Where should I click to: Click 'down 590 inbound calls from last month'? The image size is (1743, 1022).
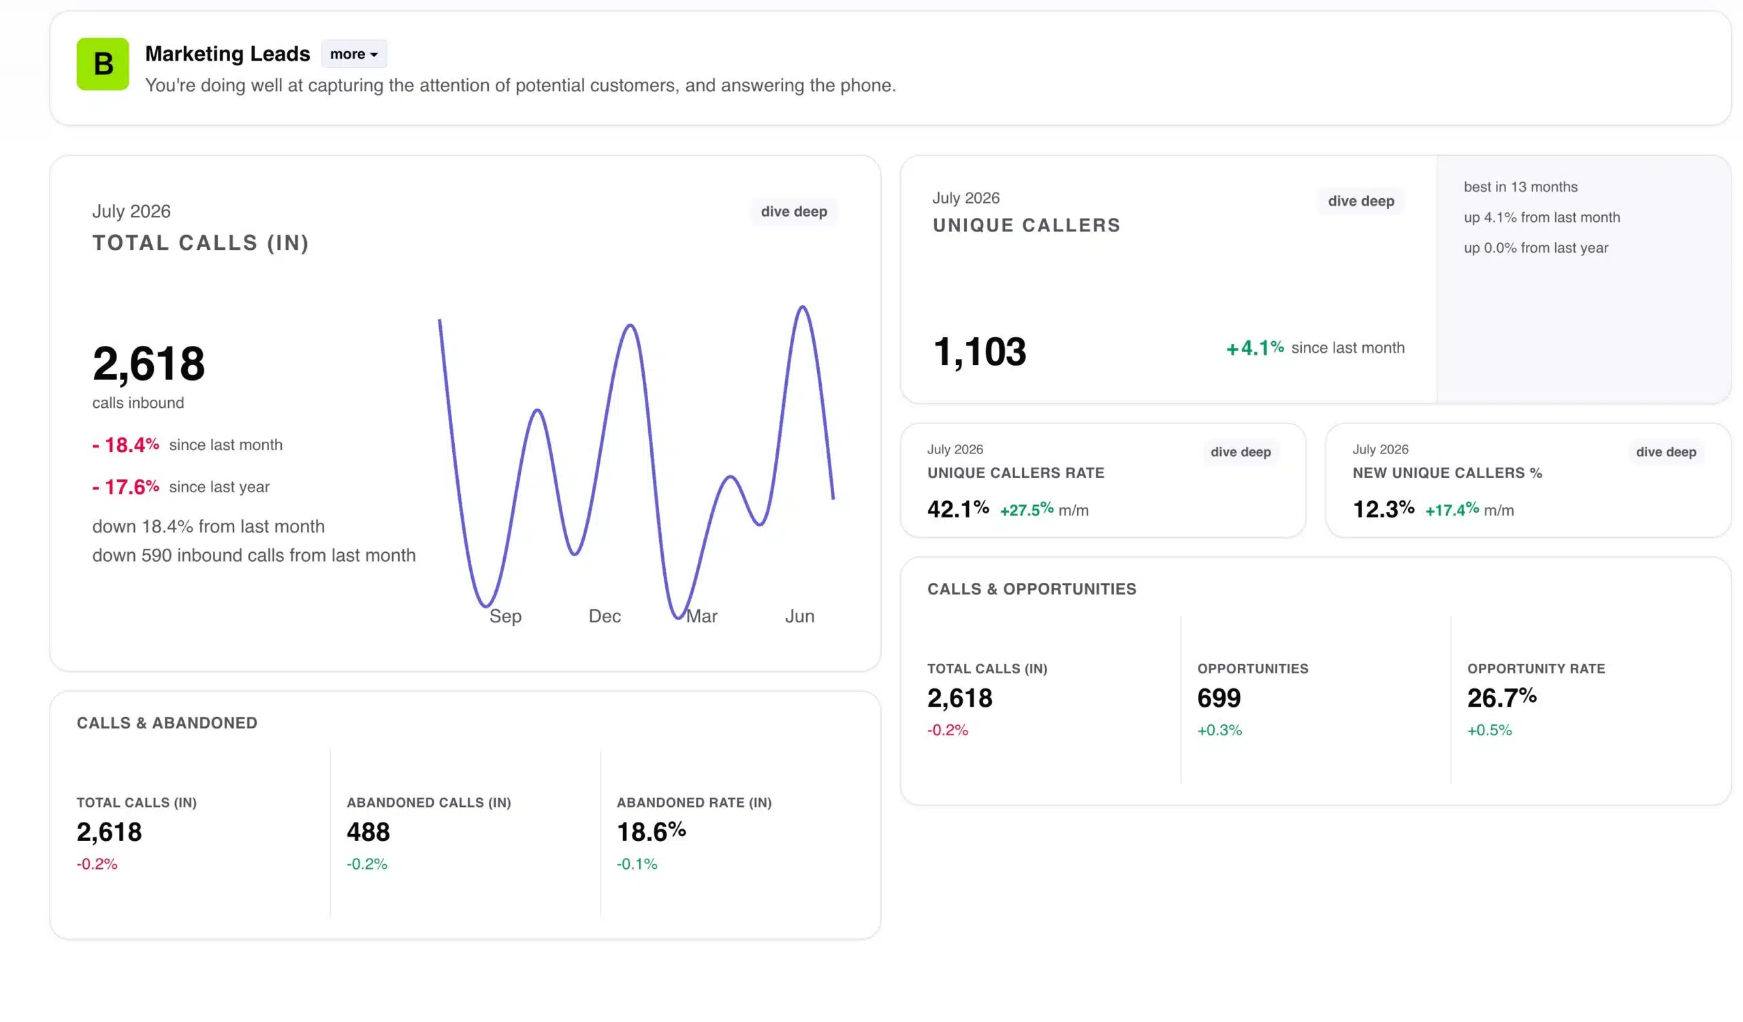254,555
